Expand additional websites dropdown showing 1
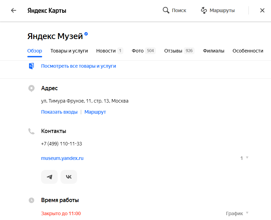Screen dimensions: 271x220 click(244, 158)
